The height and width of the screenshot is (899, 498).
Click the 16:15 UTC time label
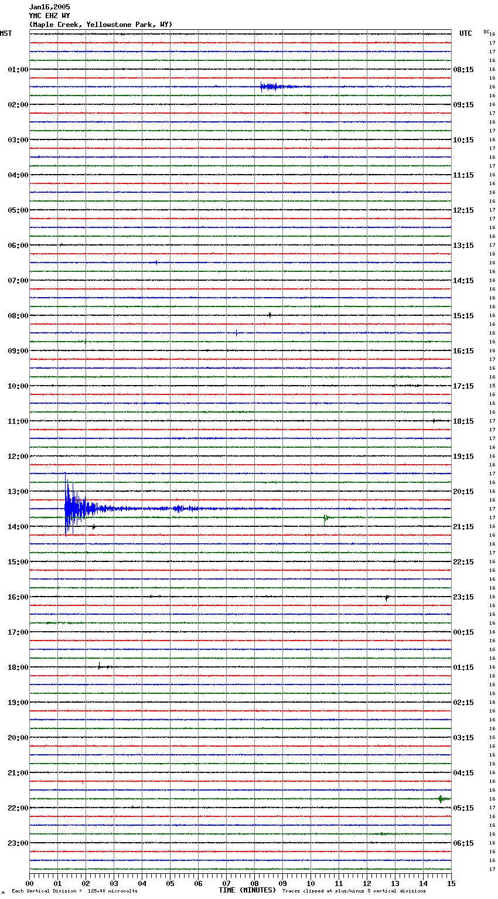click(x=463, y=351)
